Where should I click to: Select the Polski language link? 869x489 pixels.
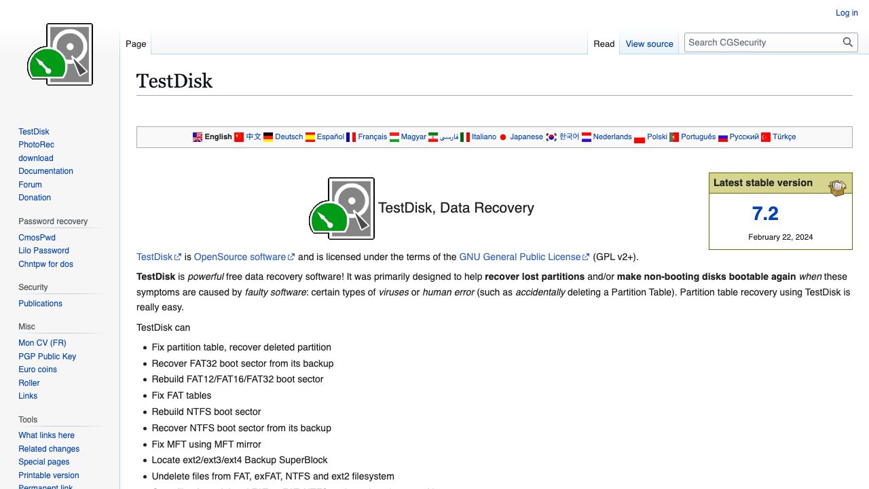(x=657, y=137)
